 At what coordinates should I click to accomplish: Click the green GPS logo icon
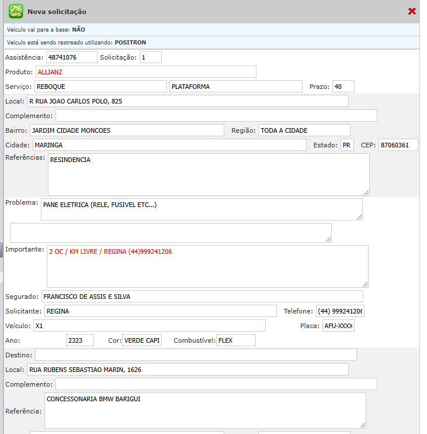click(16, 11)
